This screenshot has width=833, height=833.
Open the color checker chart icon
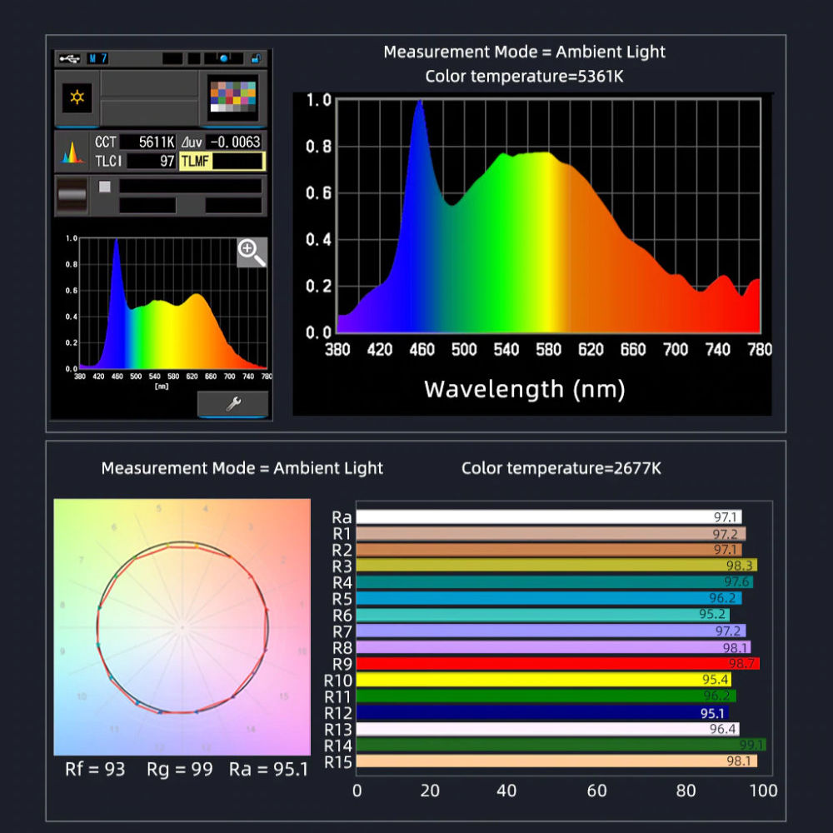(232, 97)
